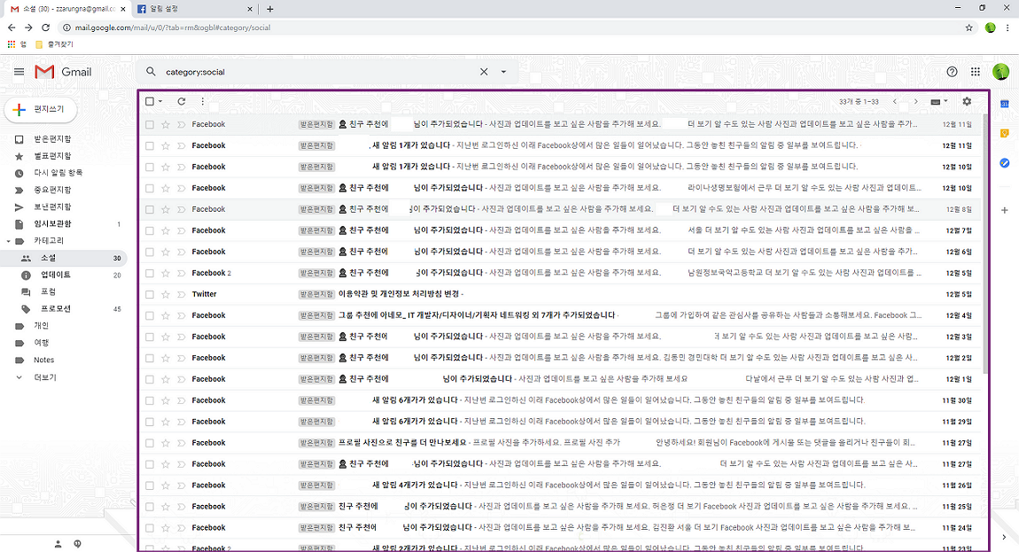Open the Support help icon
The width and height of the screenshot is (1019, 552).
[x=952, y=72]
